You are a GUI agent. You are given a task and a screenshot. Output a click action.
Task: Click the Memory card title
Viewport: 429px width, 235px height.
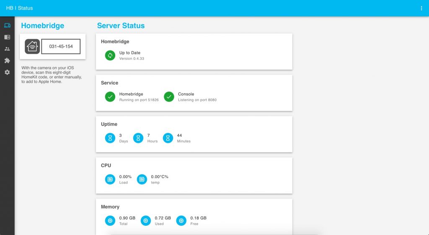pos(110,207)
